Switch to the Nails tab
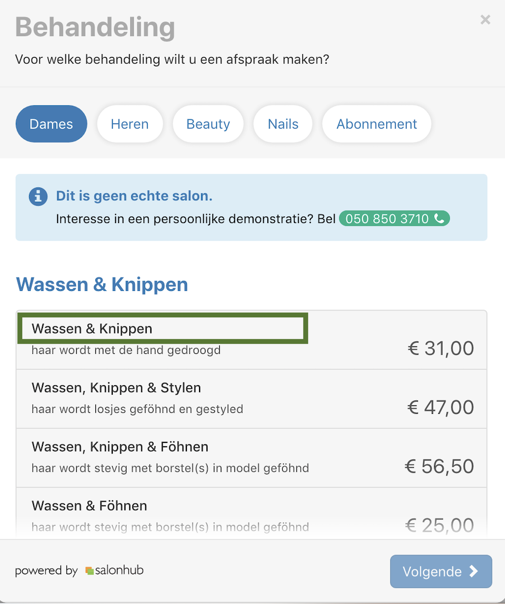The width and height of the screenshot is (505, 604). (x=283, y=124)
